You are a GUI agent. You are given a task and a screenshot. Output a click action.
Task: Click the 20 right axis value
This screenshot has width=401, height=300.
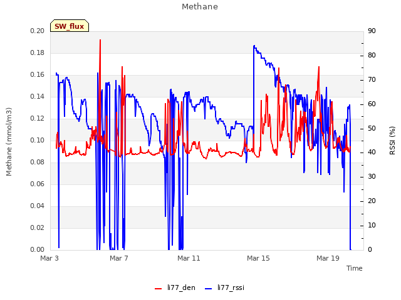coord(372,201)
